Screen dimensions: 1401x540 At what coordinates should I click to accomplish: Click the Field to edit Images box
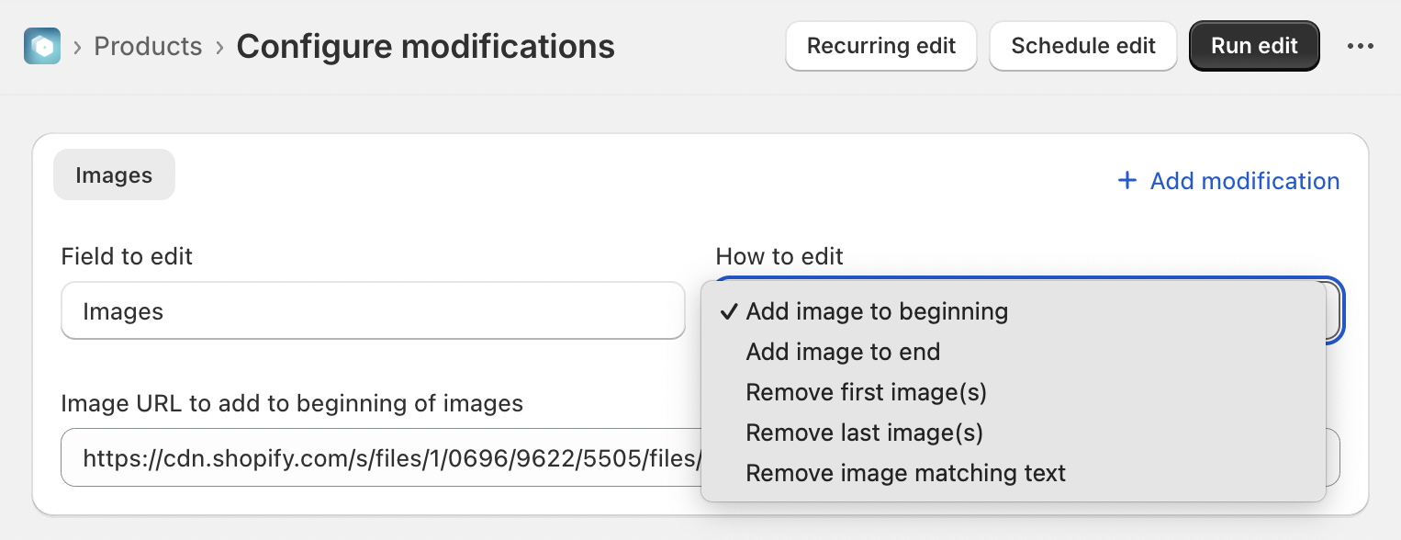point(373,311)
